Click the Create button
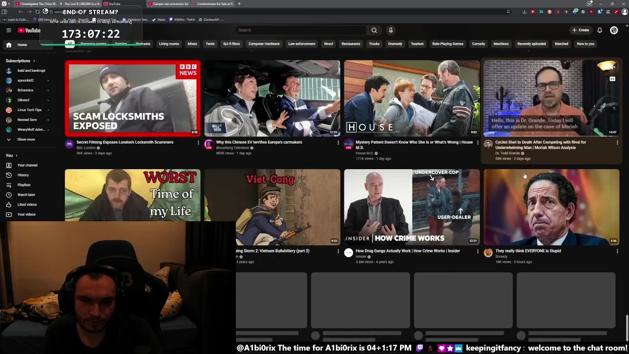Image resolution: width=629 pixels, height=354 pixels. (x=580, y=30)
